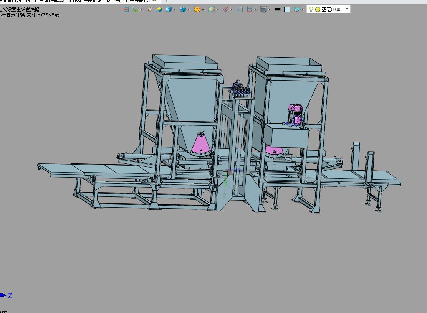427x313 pixels.
Task: Open the shaded cube display dropdown arrow
Action: [x=175, y=10]
